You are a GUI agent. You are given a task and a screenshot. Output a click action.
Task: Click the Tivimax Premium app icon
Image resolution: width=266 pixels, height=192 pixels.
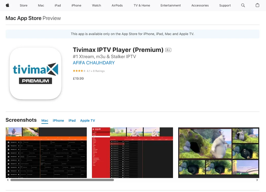(35, 73)
